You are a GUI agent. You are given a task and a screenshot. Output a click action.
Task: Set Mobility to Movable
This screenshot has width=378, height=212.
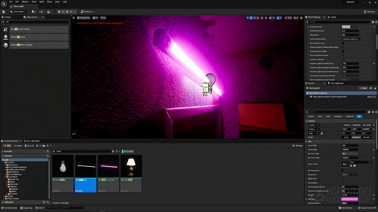[366, 137]
